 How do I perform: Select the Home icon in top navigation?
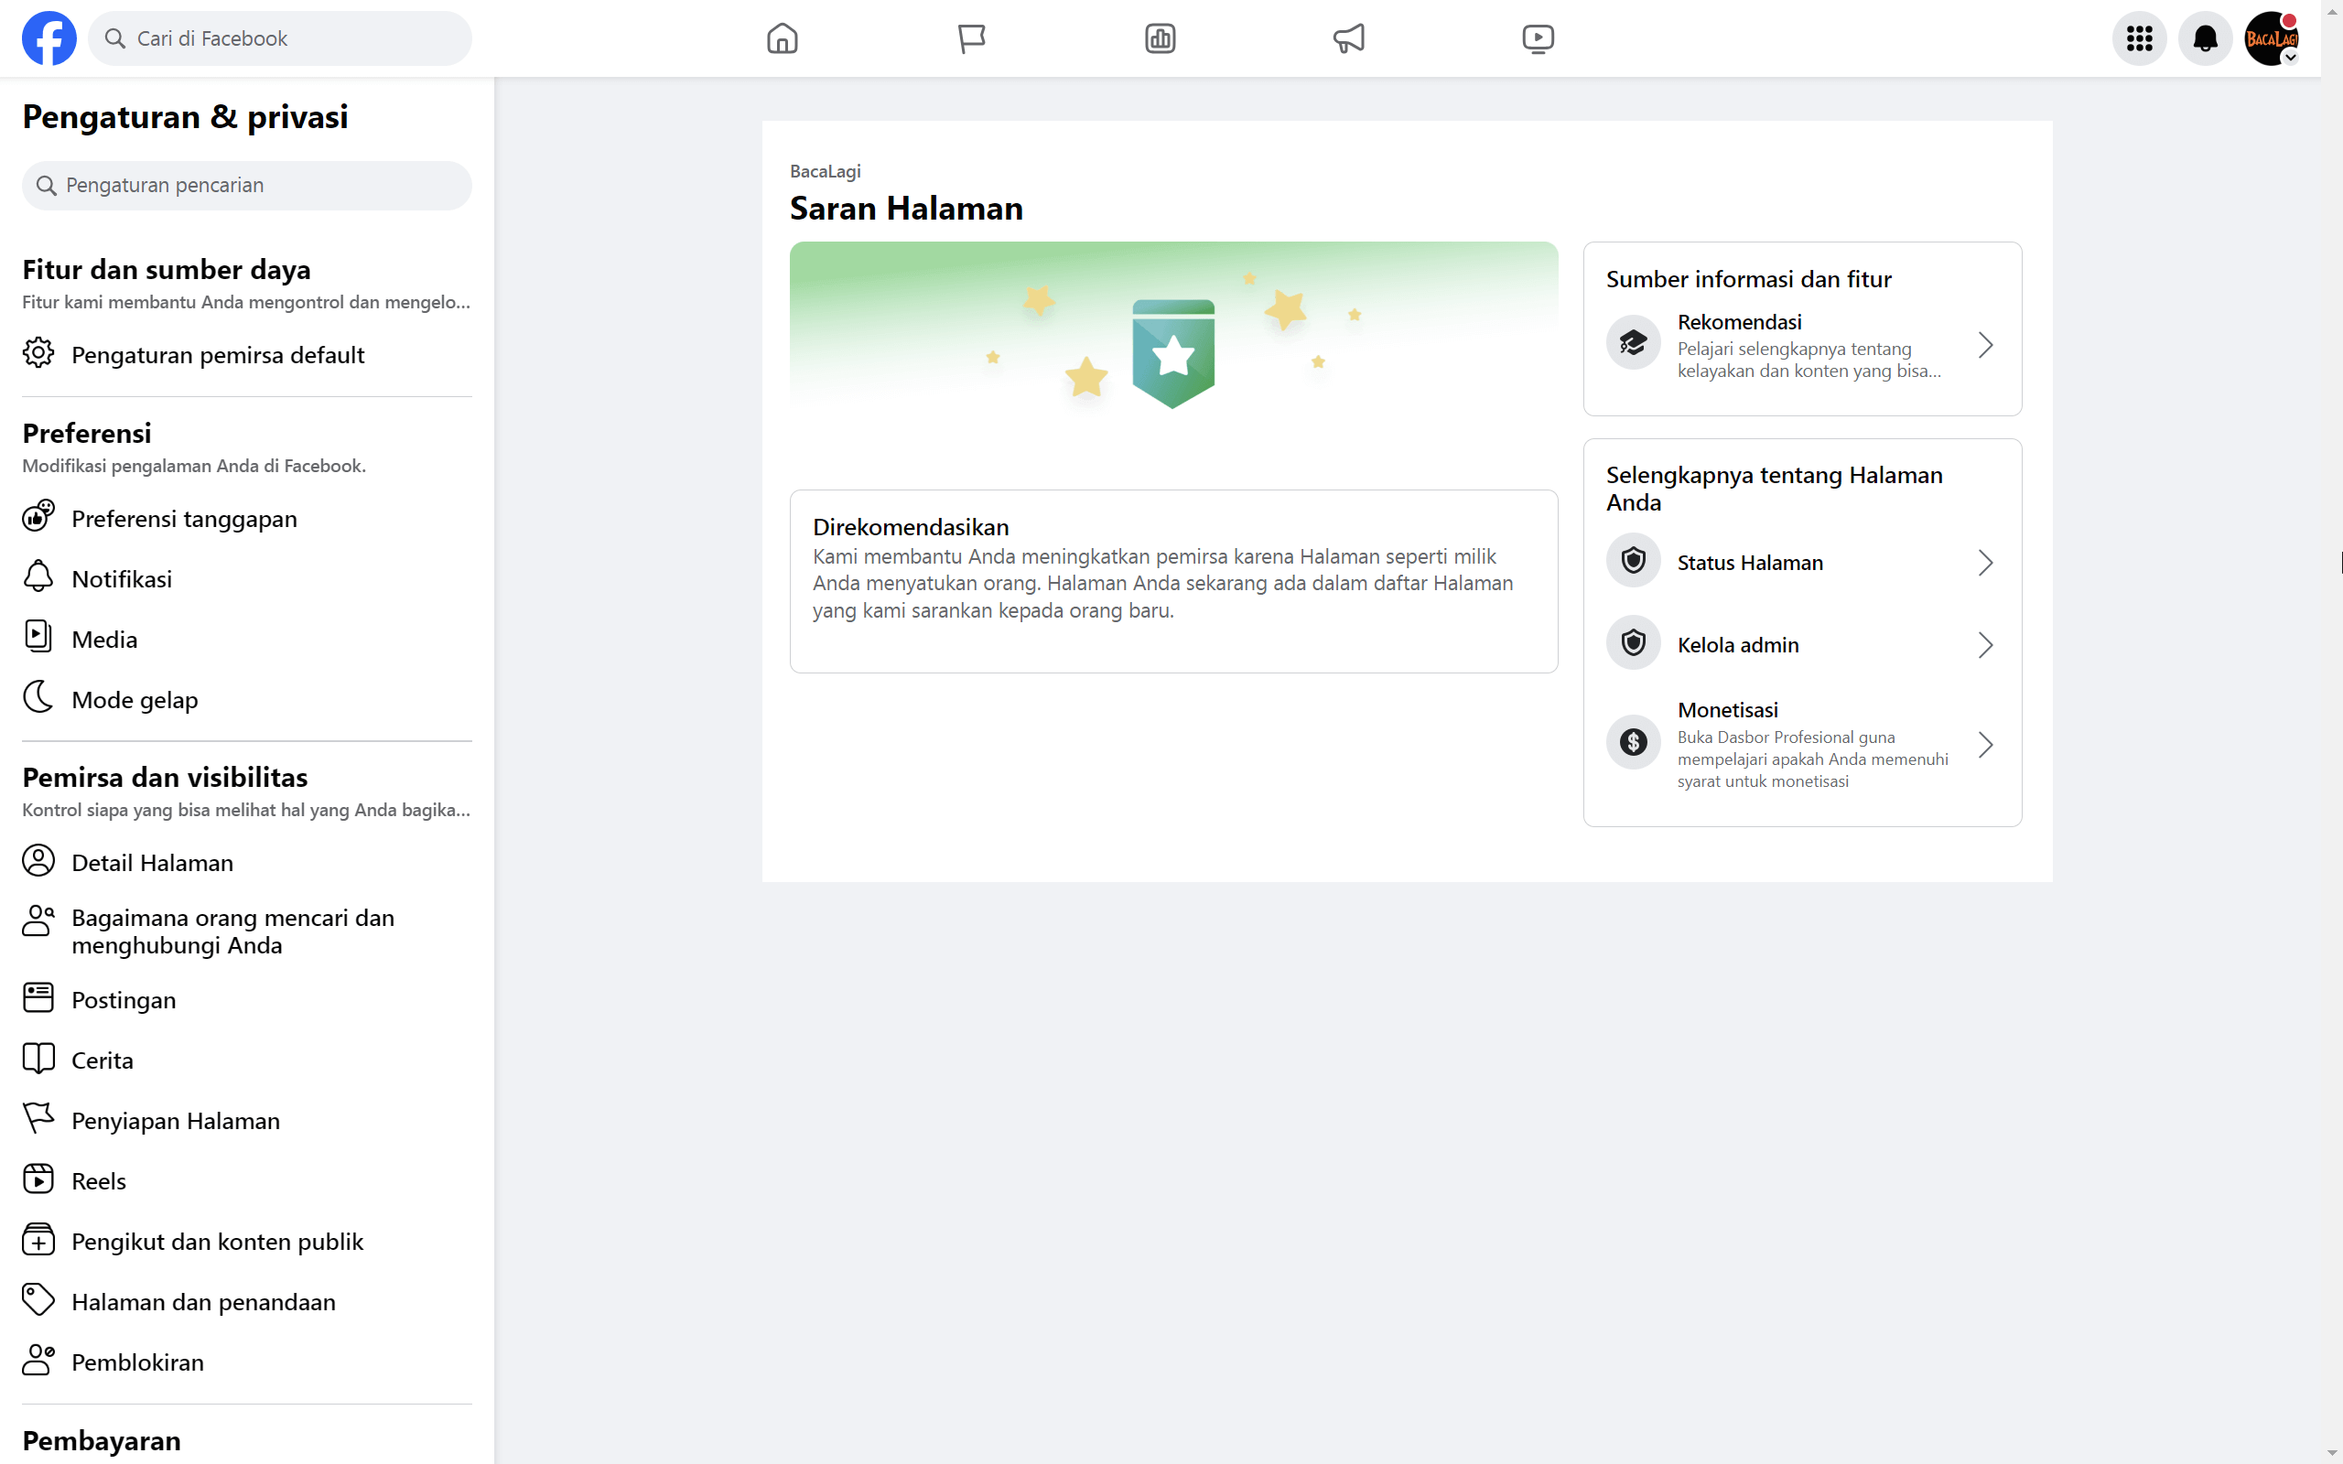click(x=783, y=38)
